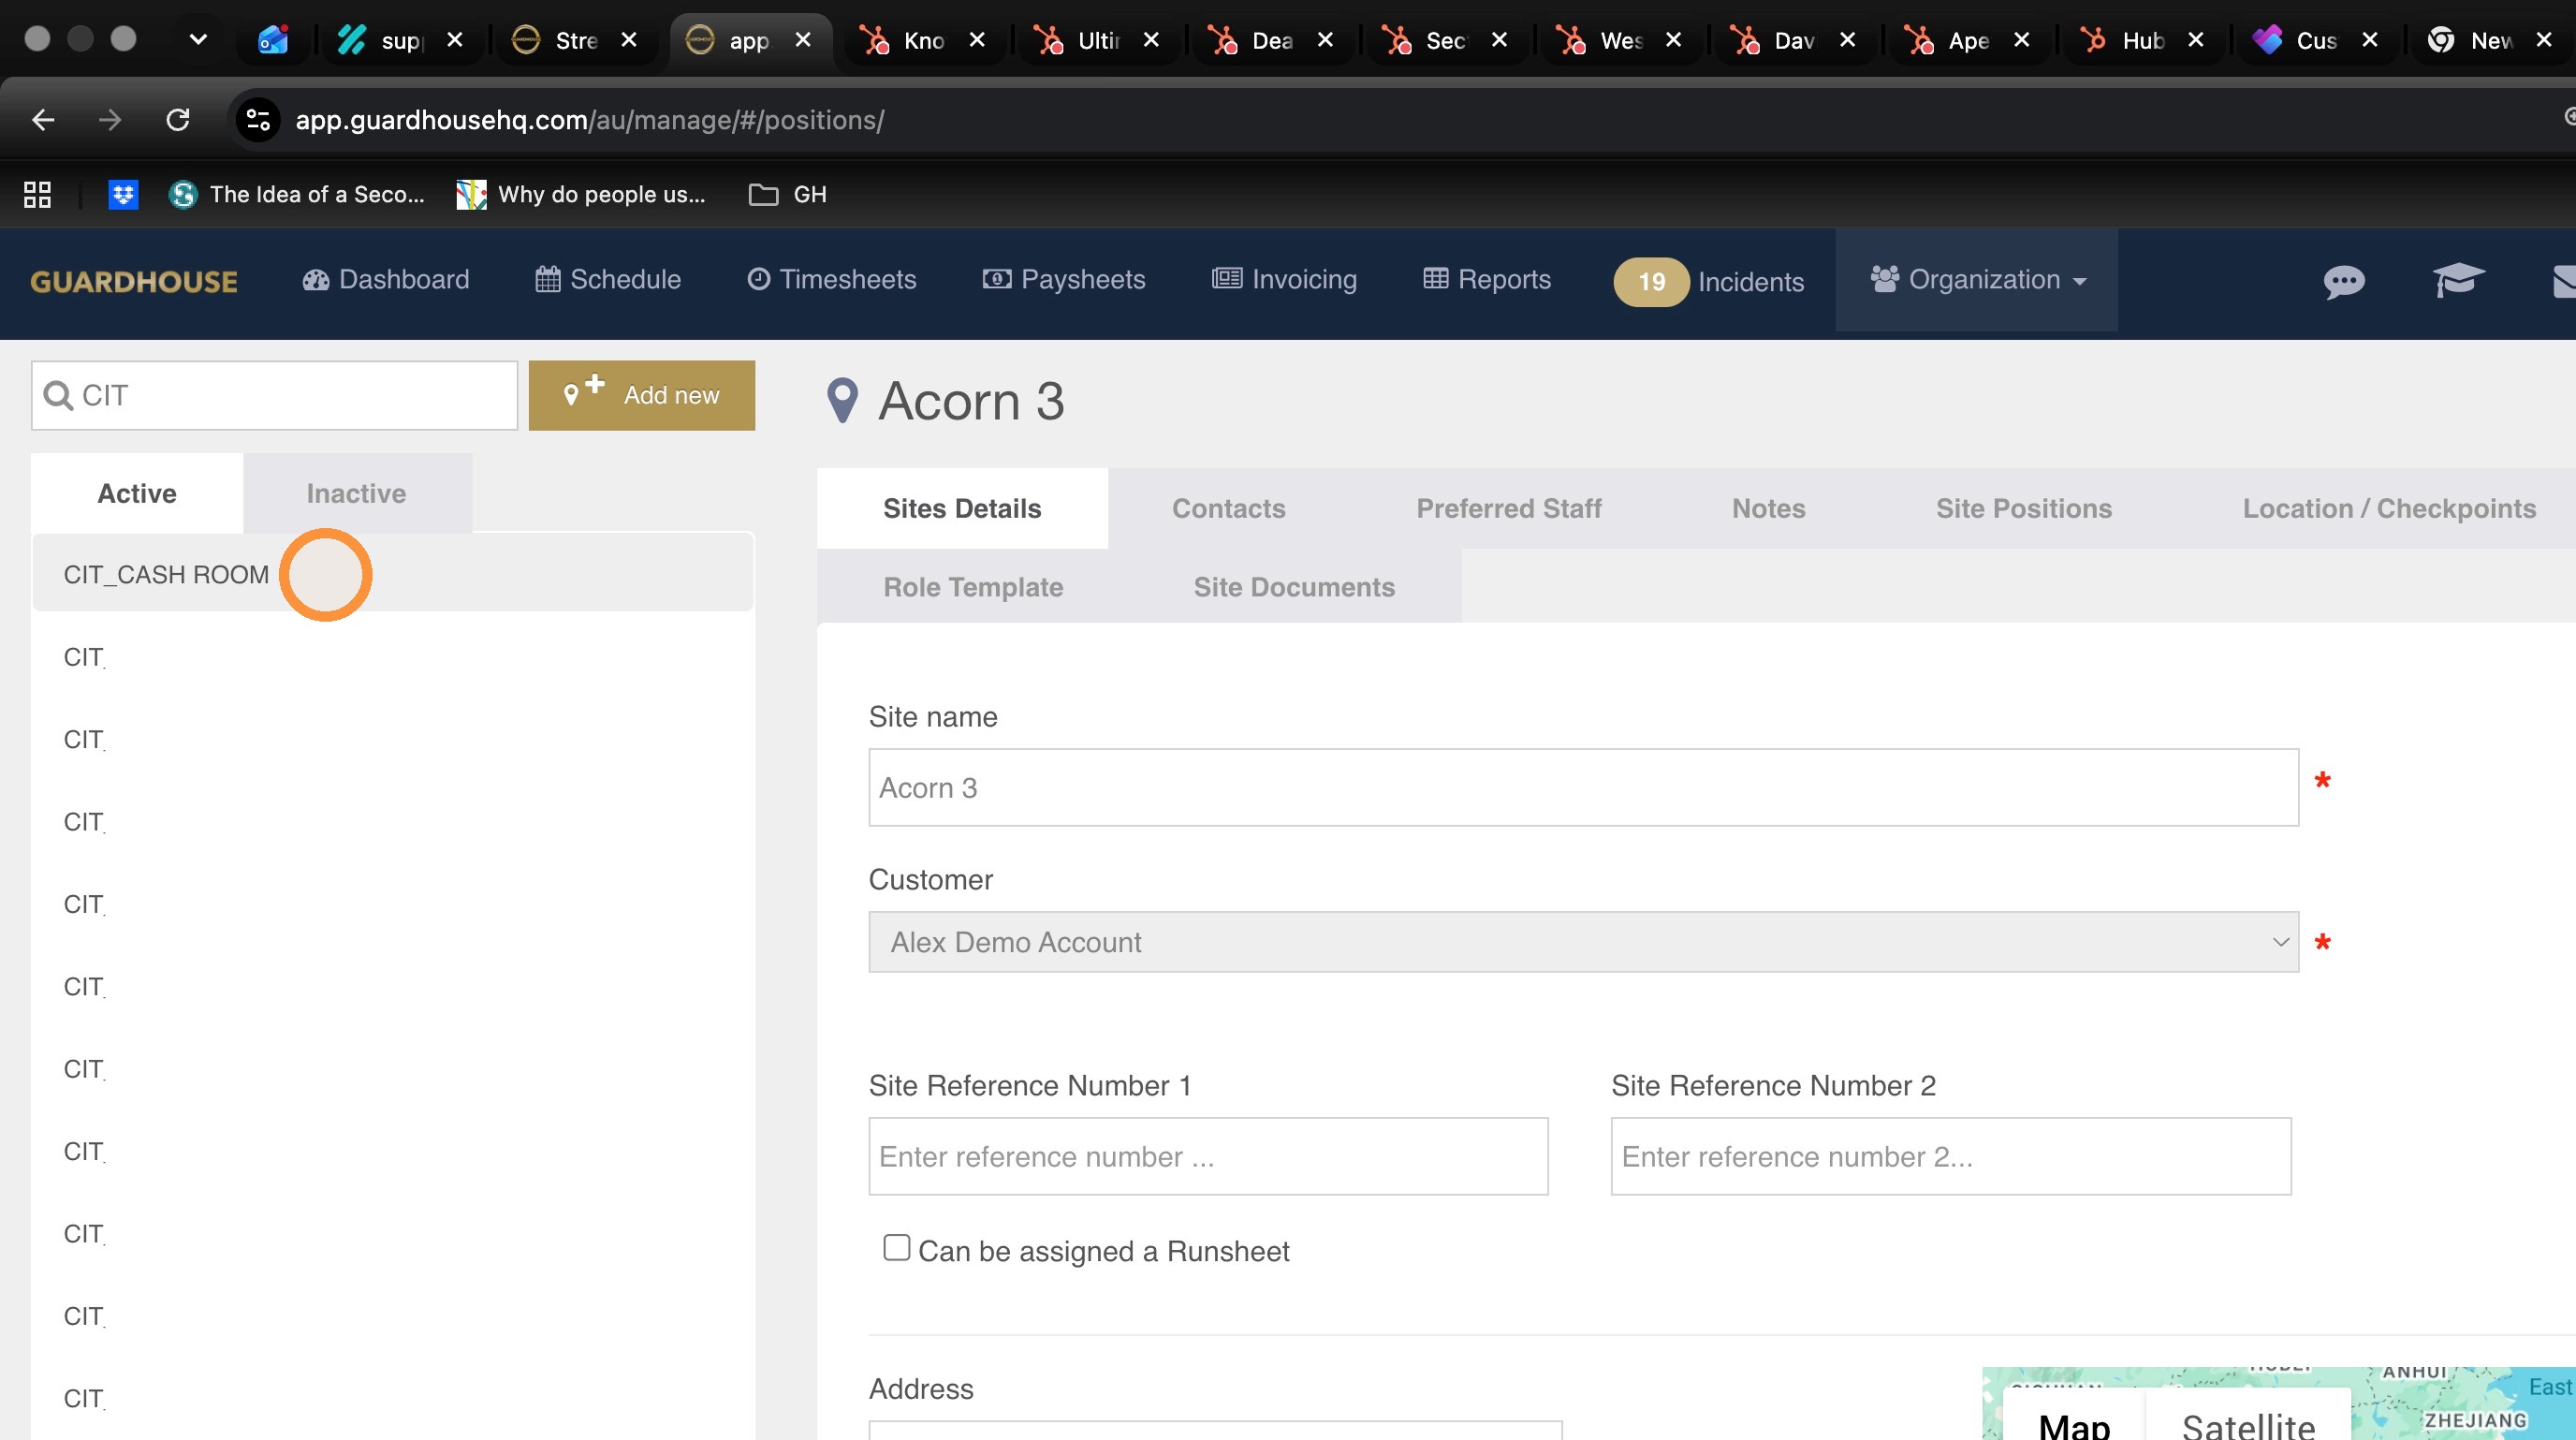Click Site Reference Number 1 field

[1208, 1156]
